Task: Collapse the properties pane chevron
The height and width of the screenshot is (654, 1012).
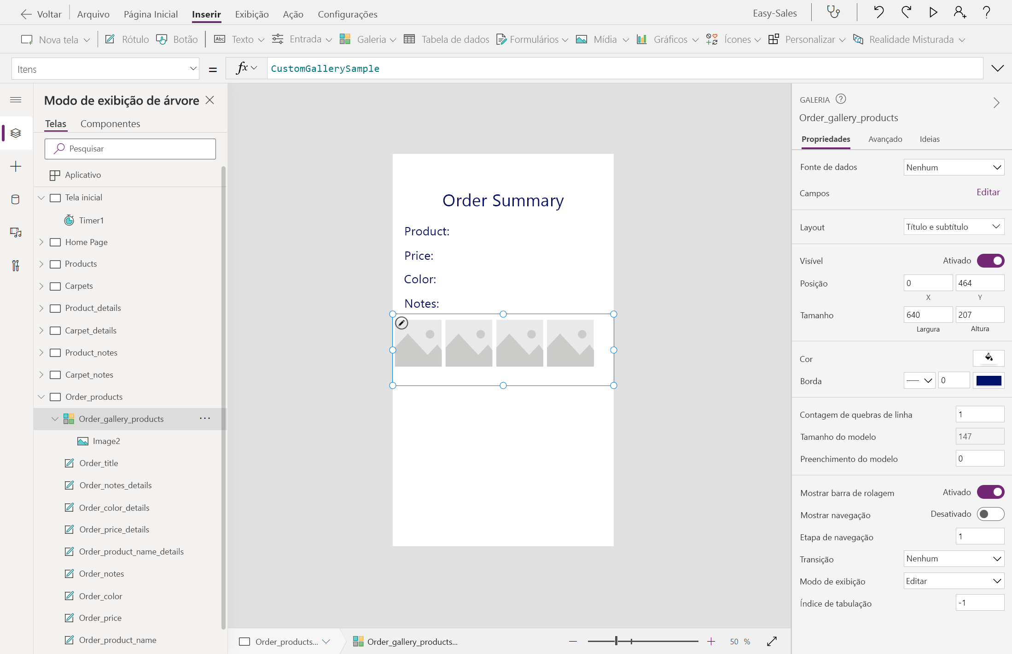Action: 996,102
